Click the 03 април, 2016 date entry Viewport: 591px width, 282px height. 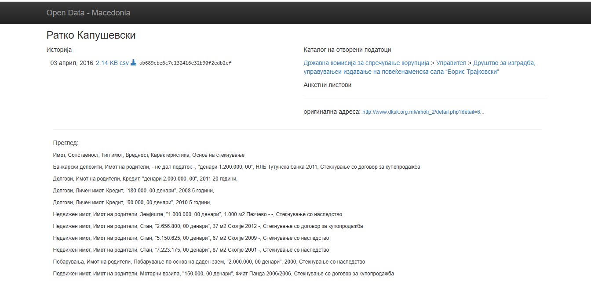tap(72, 63)
